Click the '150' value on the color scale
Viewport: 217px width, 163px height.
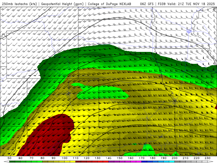(x=120, y=158)
